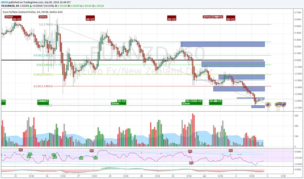Select the 0.382(1.55455) Fibonacci level label

[43, 75]
